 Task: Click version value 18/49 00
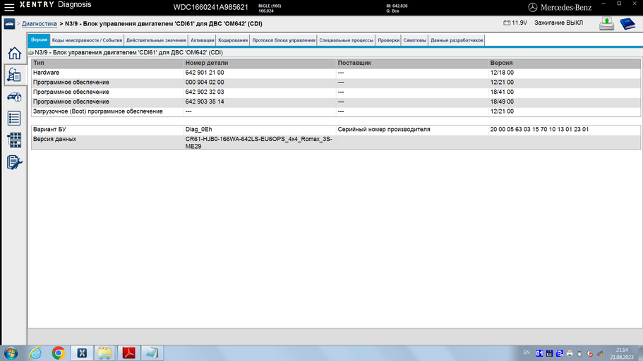coord(502,102)
